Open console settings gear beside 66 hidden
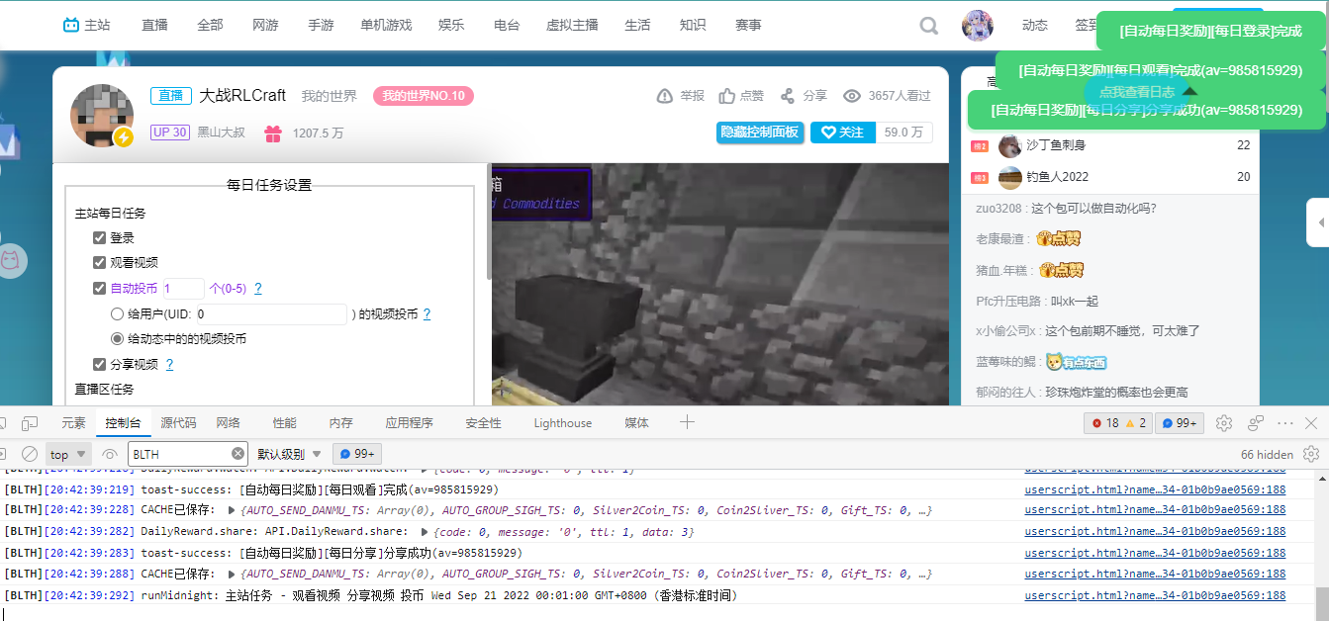Screen dimensions: 1329x621 1311,454
